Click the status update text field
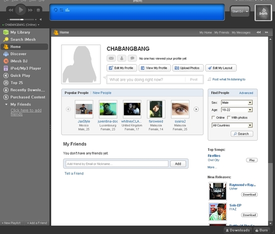Viewport: 275px width, 234px height. pos(146,80)
